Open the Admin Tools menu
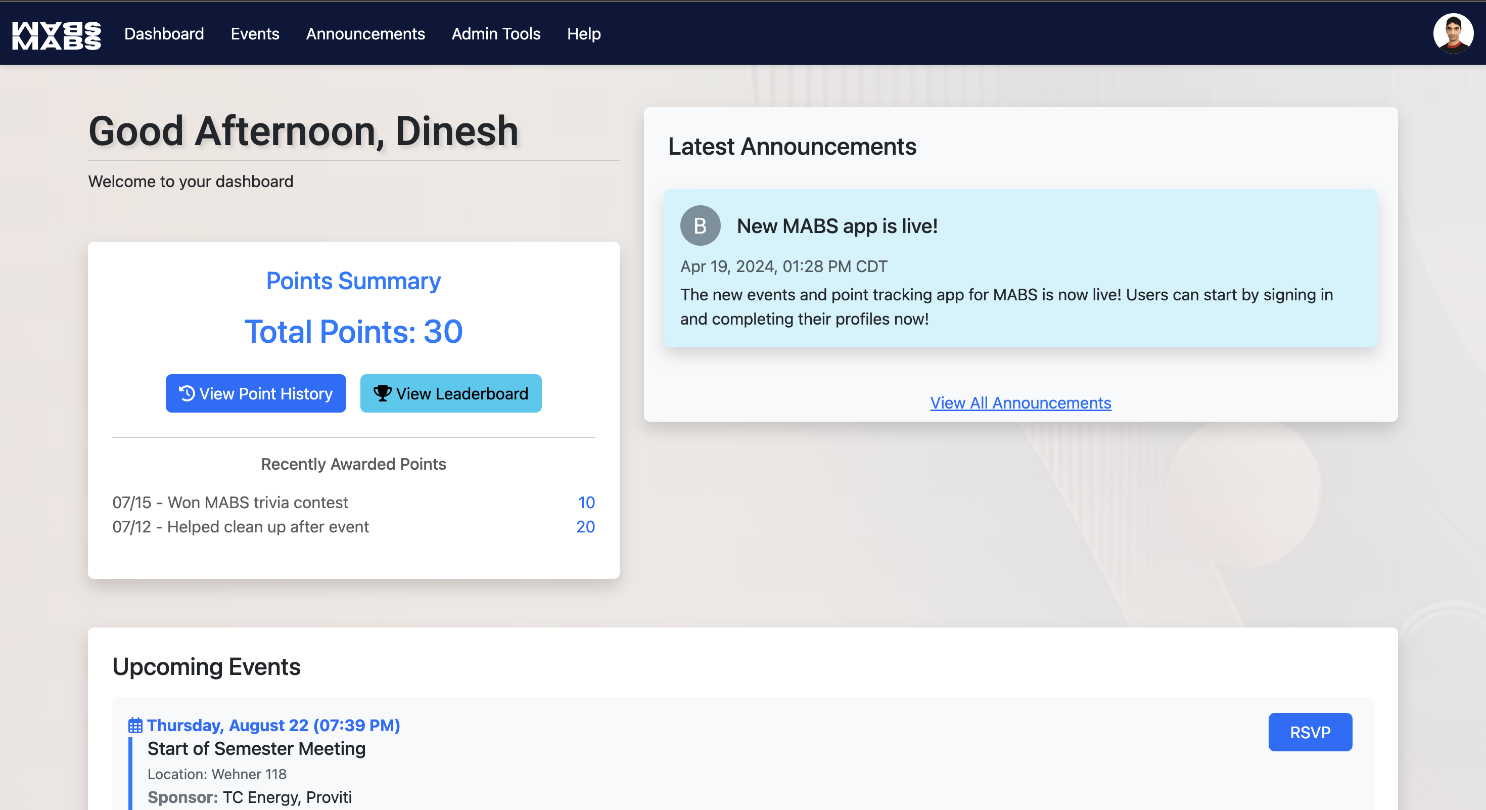Image resolution: width=1486 pixels, height=810 pixels. coord(495,34)
